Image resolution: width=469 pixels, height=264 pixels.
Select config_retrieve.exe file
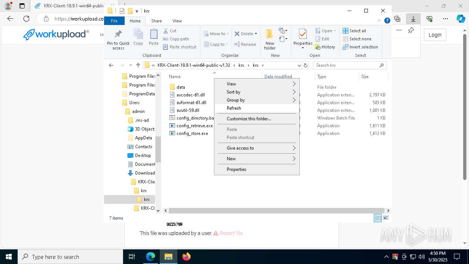point(191,126)
